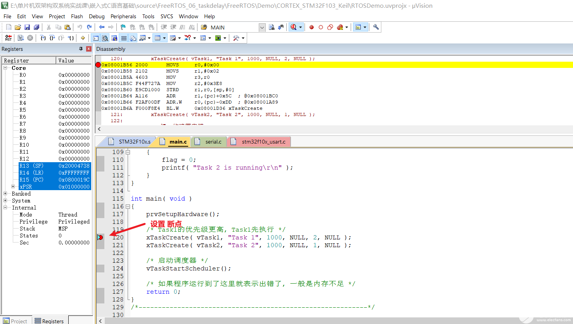Image resolution: width=573 pixels, height=324 pixels.
Task: Switch to the Project panel tab
Action: tap(16, 321)
